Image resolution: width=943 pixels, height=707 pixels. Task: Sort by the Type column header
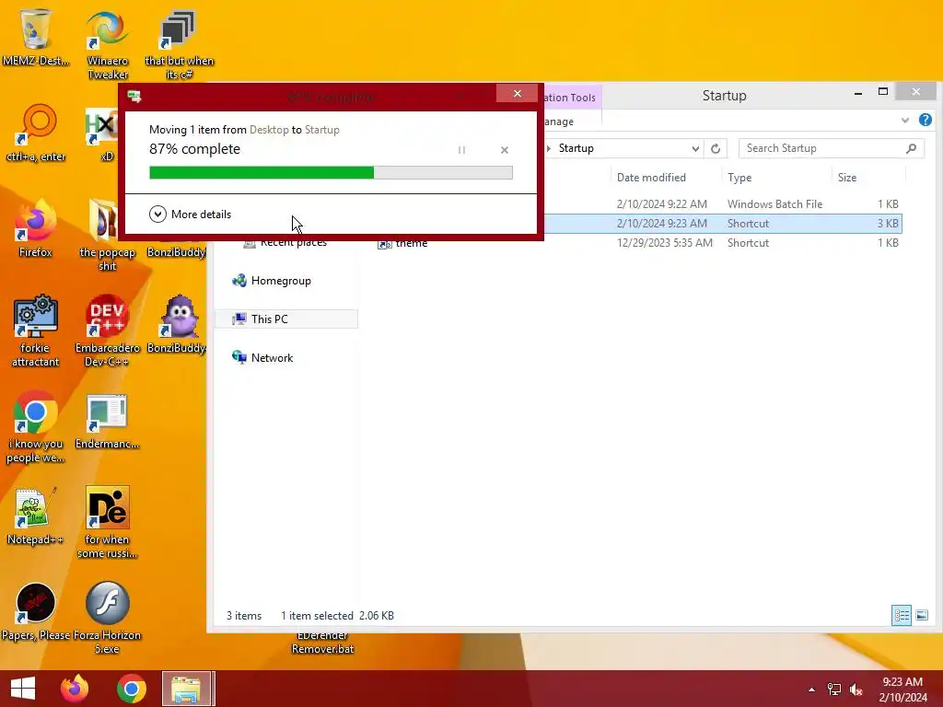coord(739,178)
